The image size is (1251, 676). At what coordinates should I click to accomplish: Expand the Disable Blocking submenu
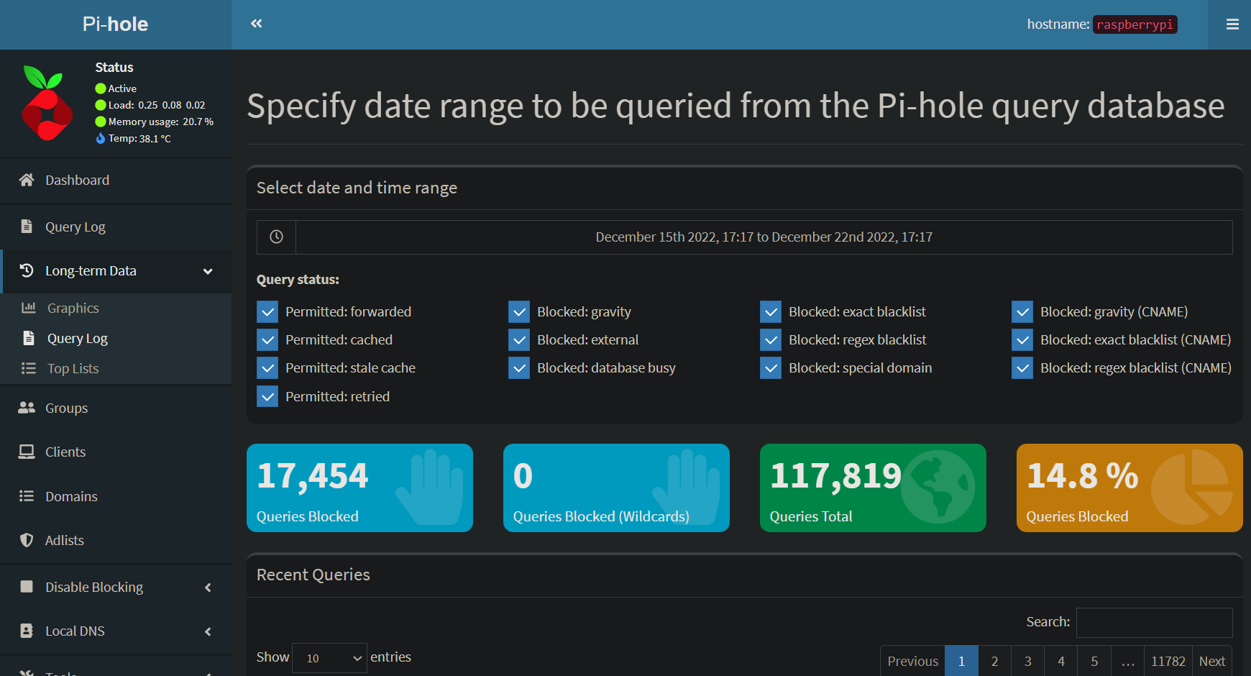(x=208, y=588)
